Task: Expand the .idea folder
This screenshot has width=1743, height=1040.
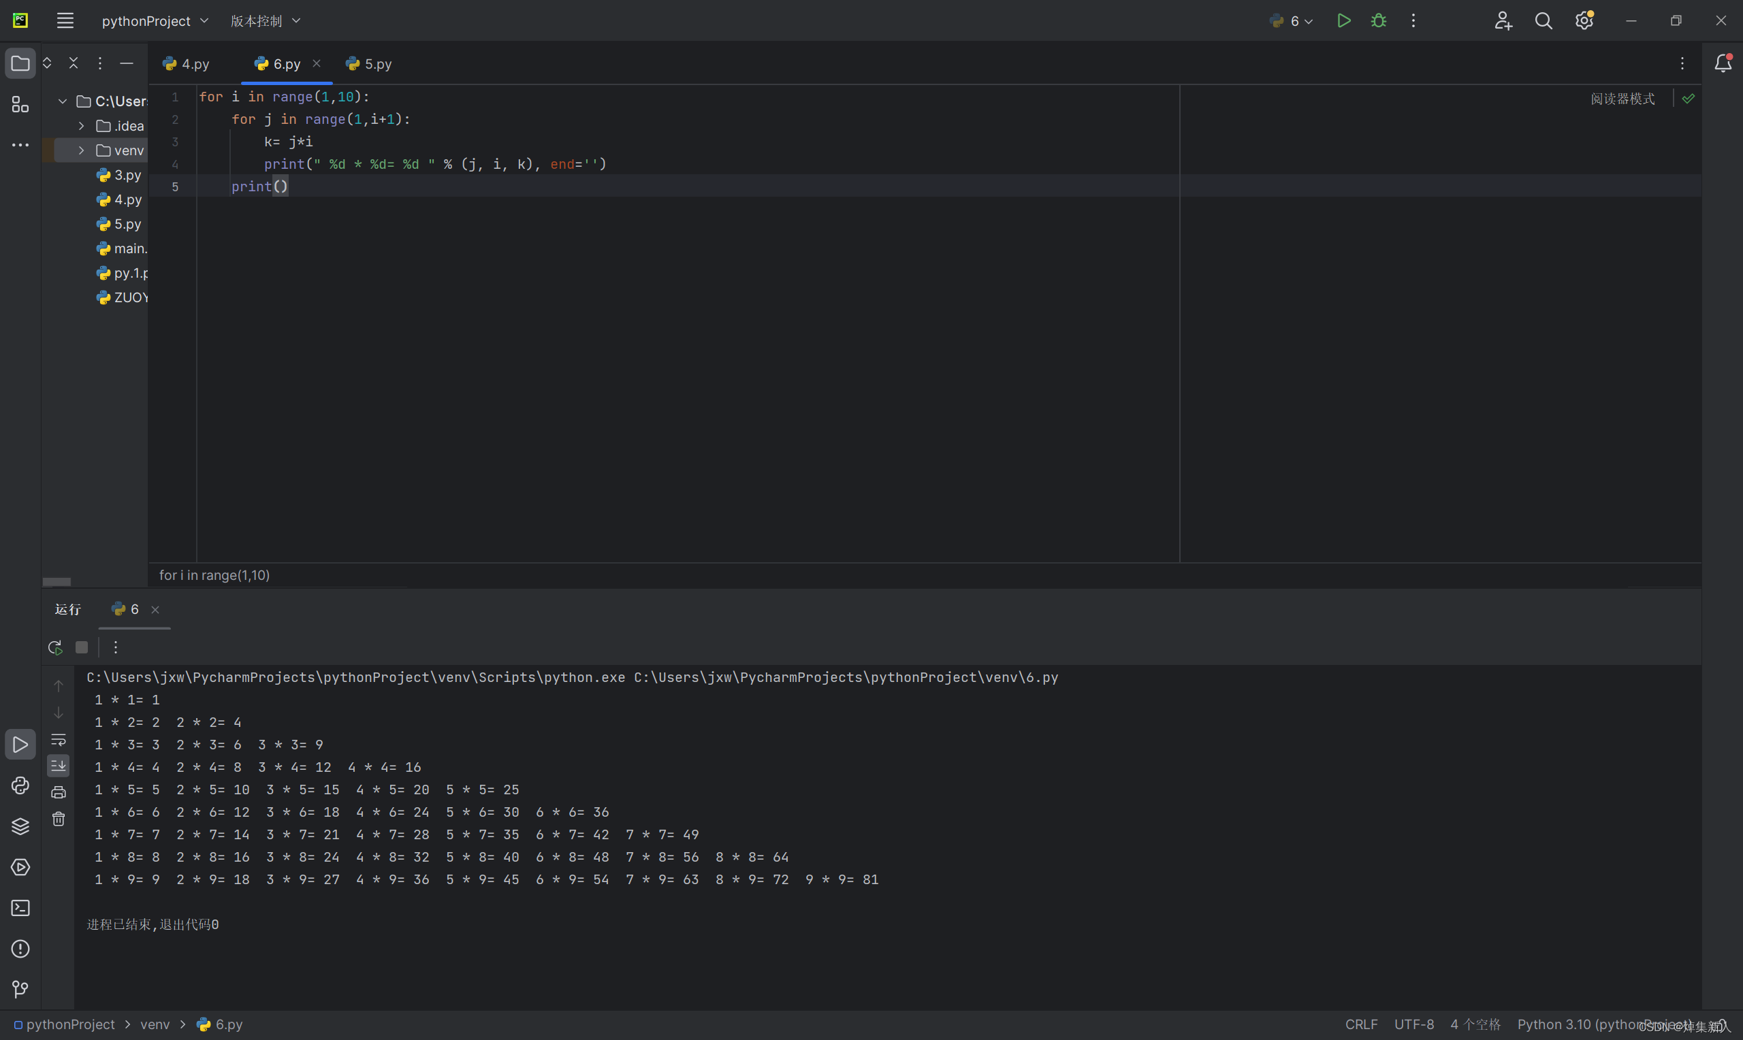Action: tap(81, 126)
